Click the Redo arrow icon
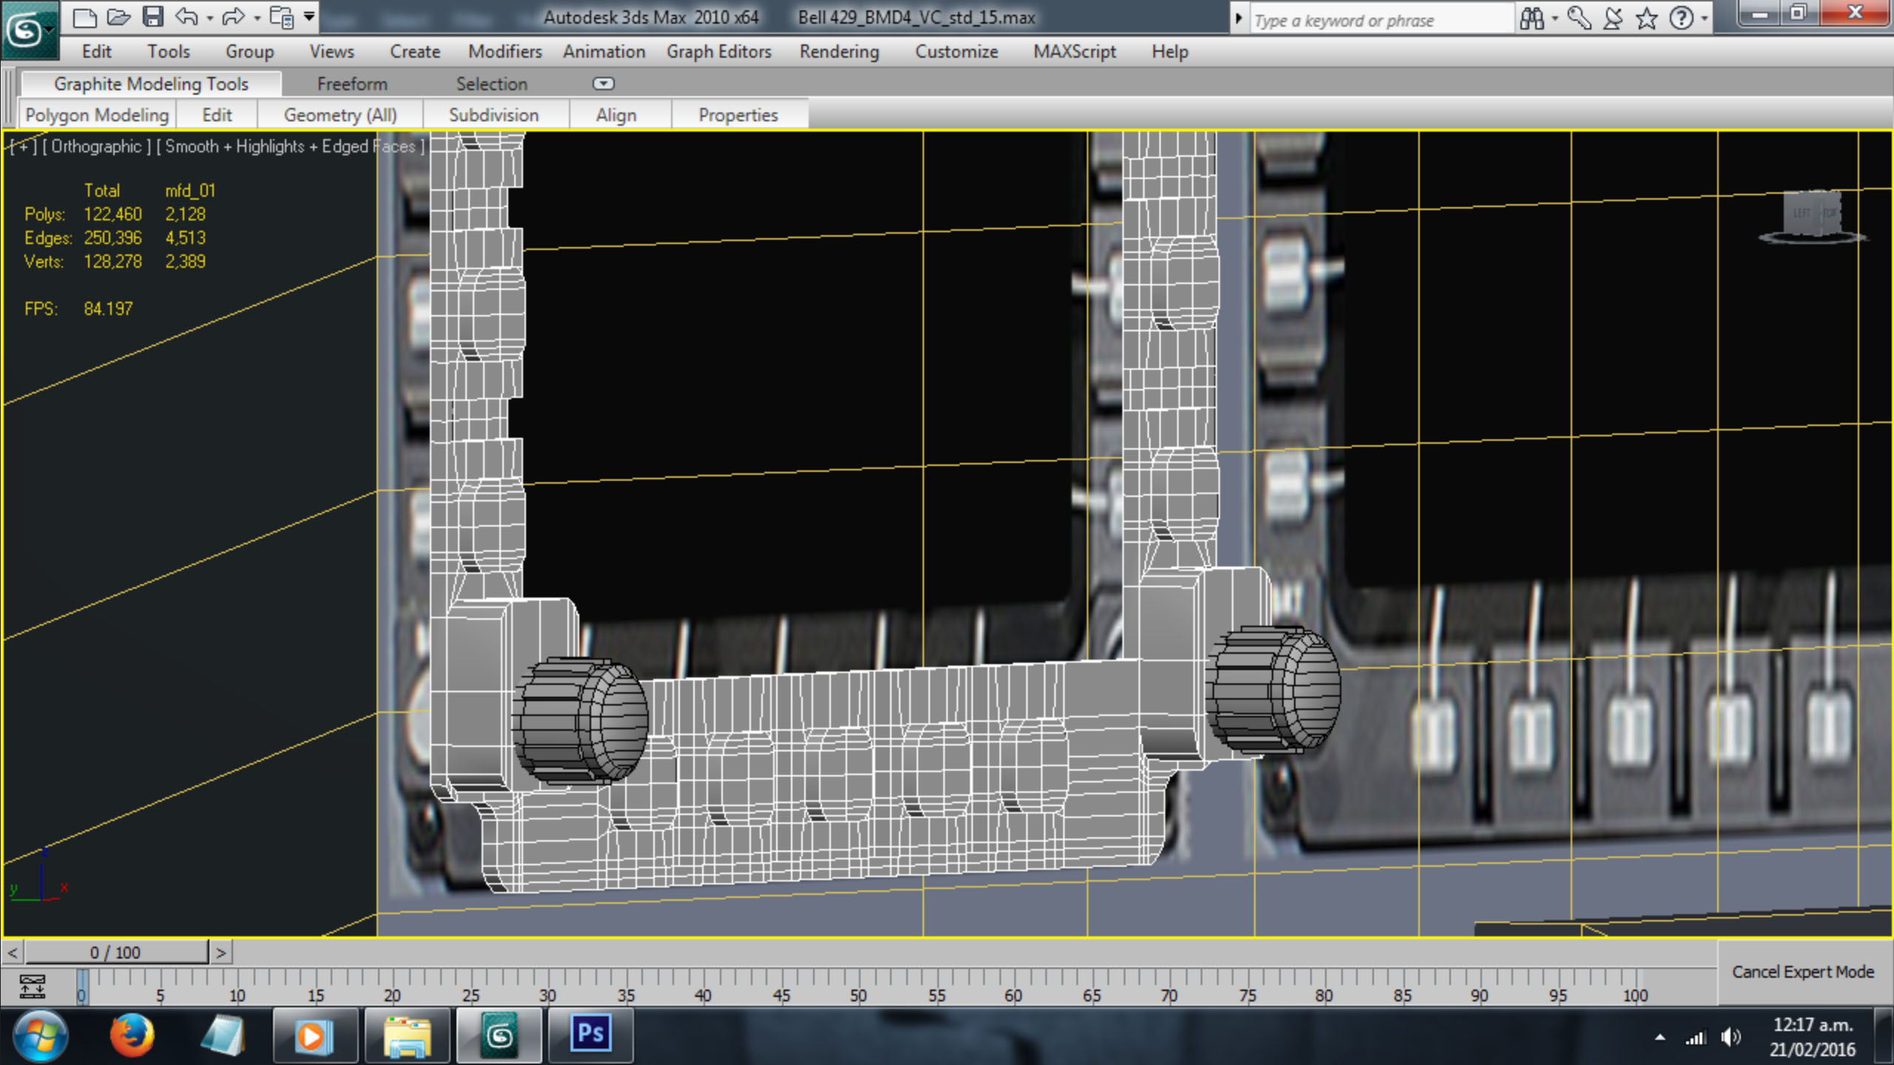This screenshot has width=1894, height=1065. pyautogui.click(x=232, y=17)
